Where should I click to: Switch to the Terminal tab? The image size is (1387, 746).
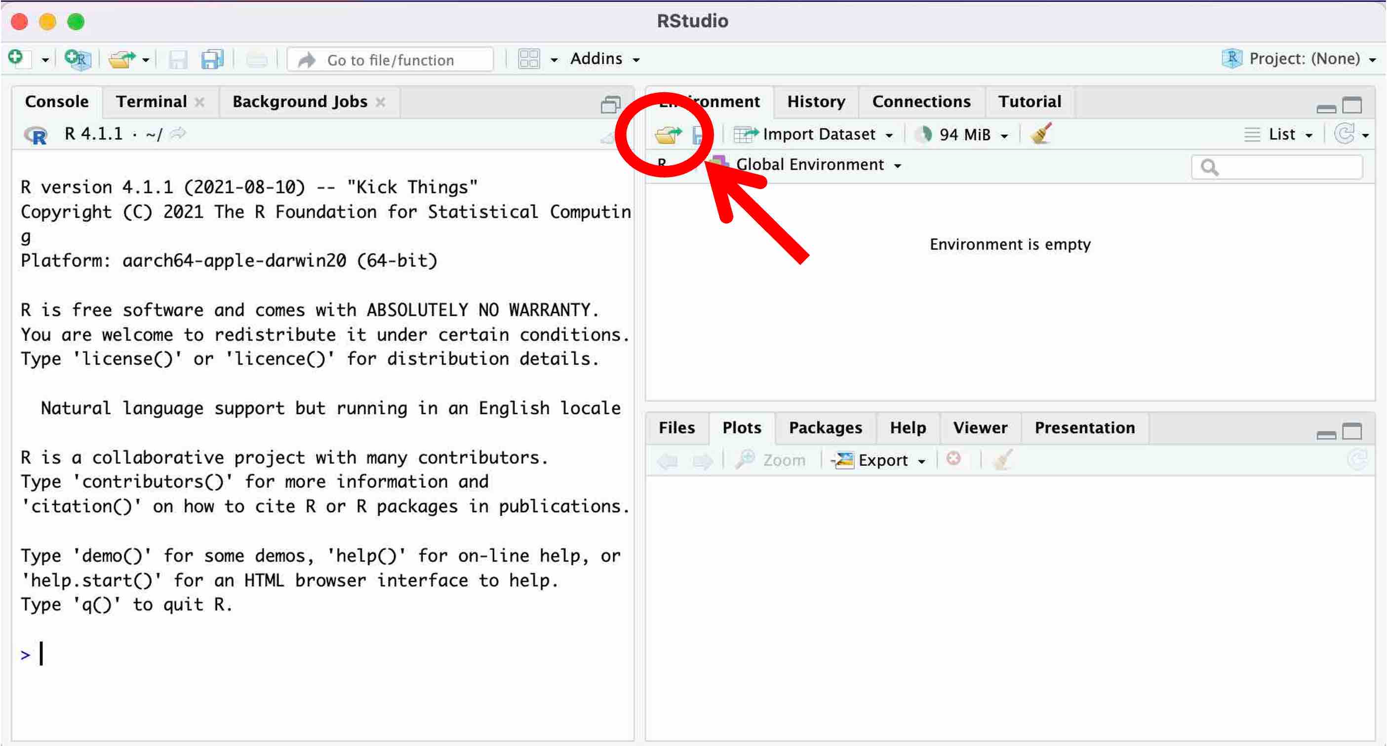tap(151, 101)
